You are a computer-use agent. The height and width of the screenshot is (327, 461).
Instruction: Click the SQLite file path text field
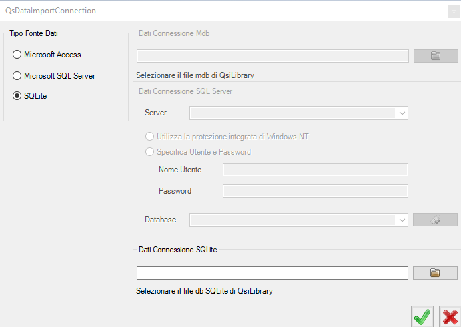(272, 273)
